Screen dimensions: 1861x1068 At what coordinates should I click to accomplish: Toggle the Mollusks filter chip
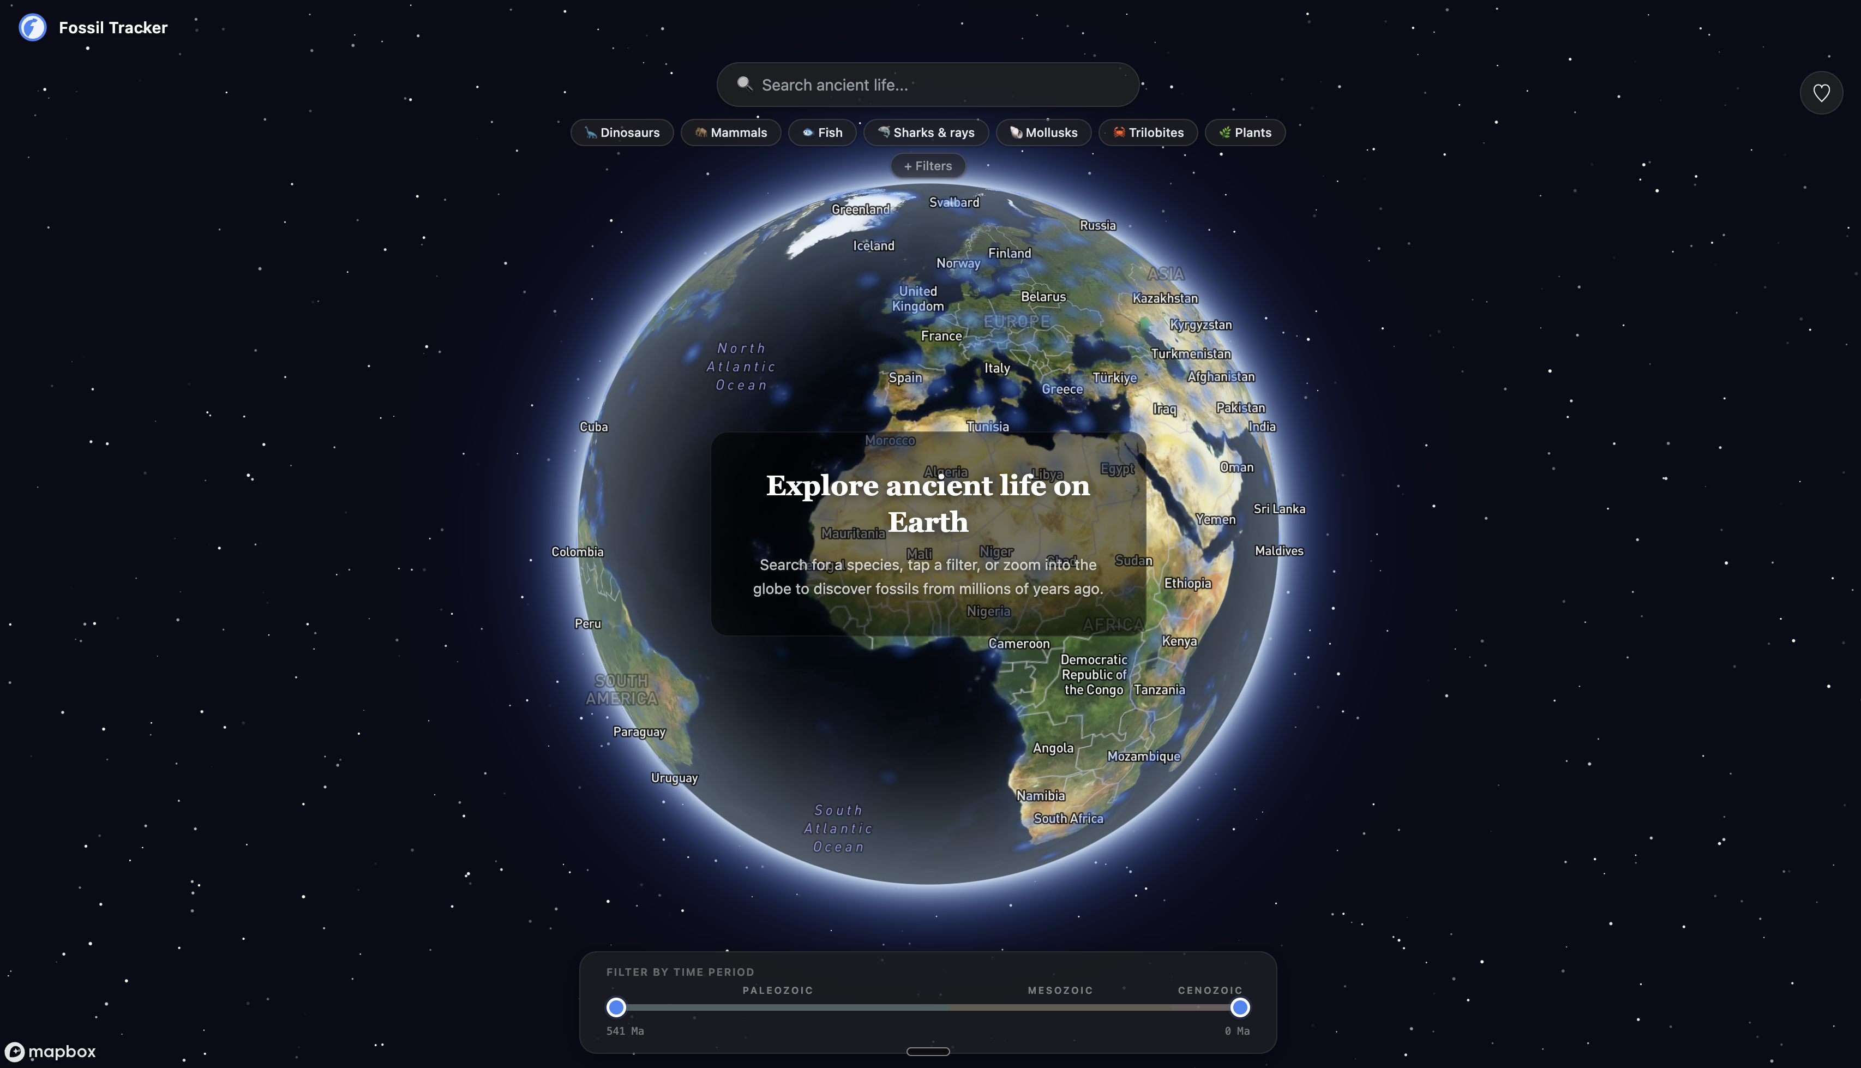1043,133
